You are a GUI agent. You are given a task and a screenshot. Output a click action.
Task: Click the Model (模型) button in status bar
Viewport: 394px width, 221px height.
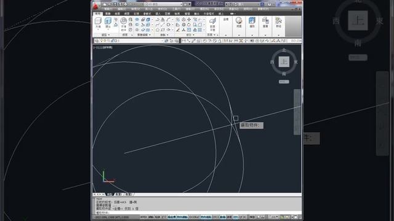tap(252, 217)
